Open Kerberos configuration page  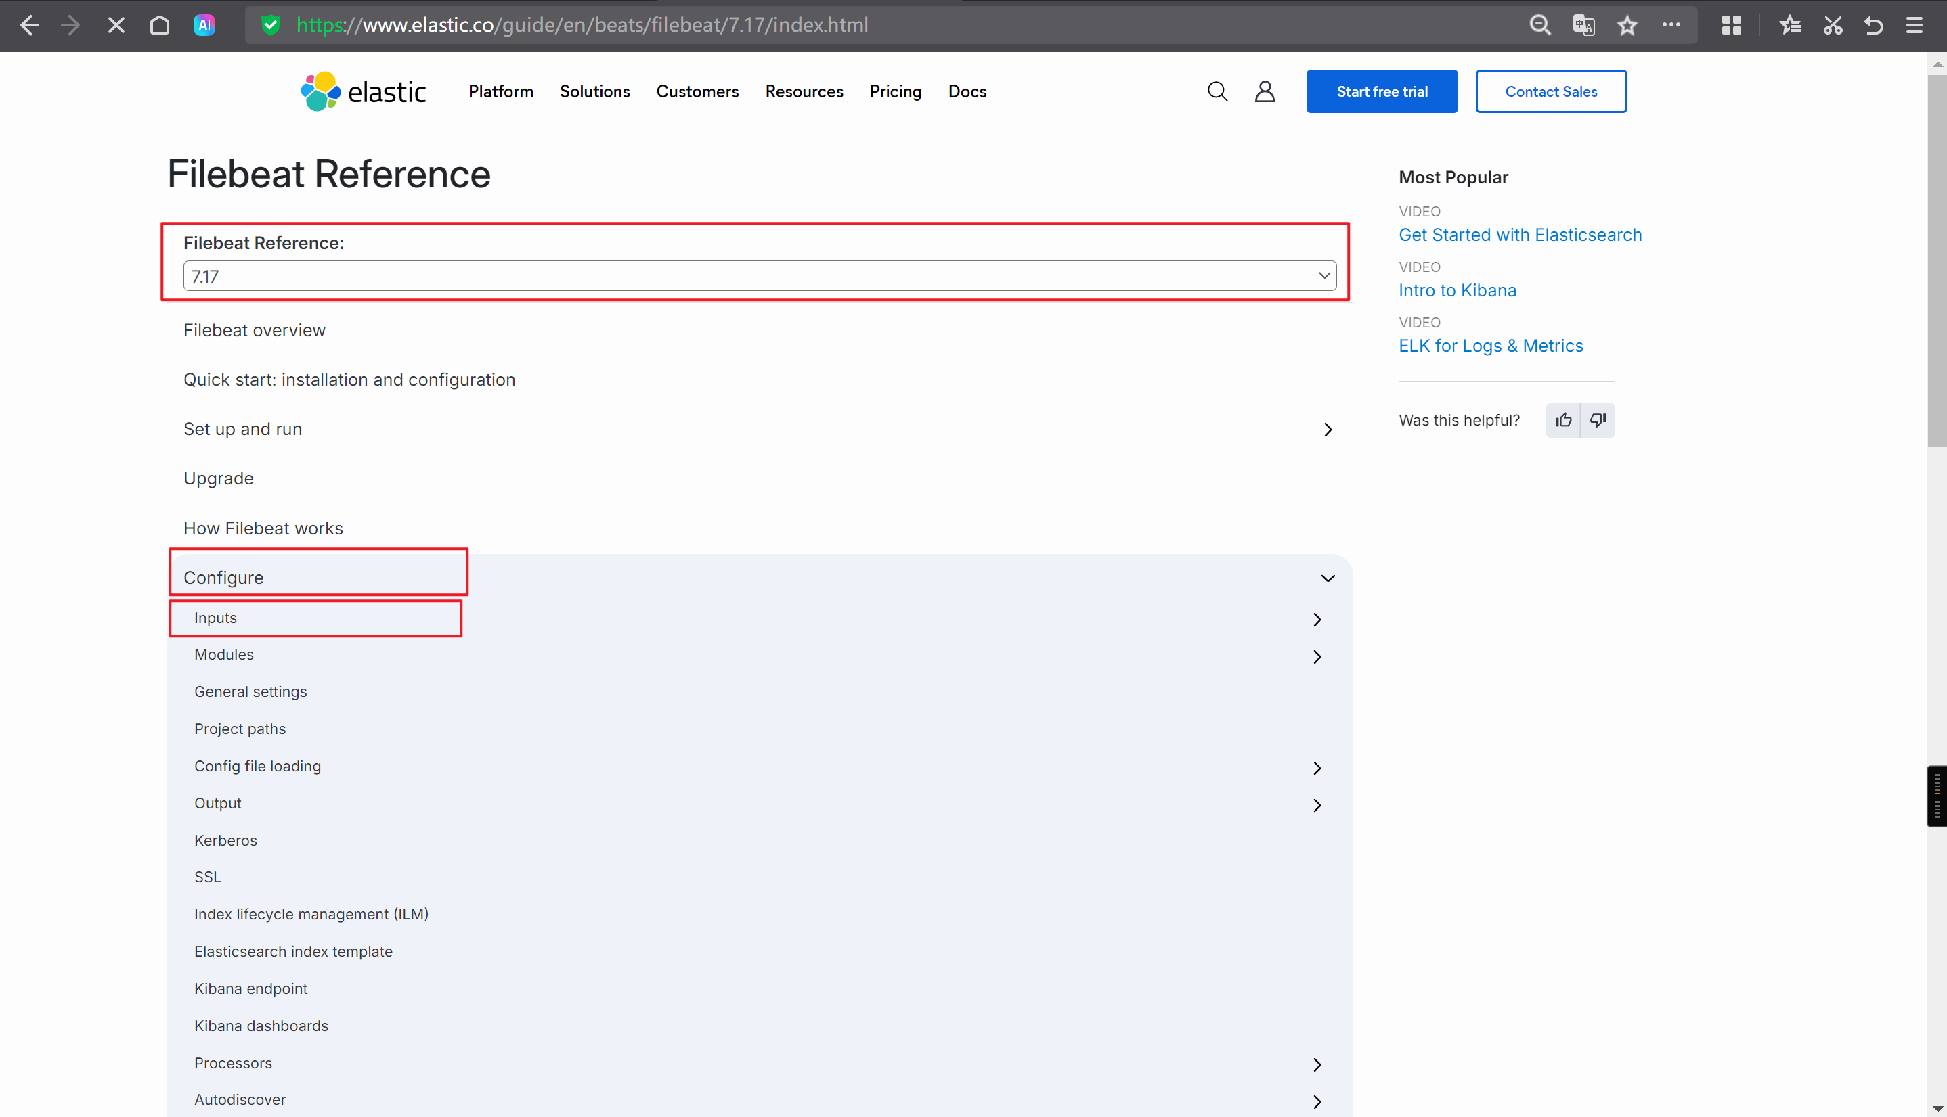[x=225, y=841]
